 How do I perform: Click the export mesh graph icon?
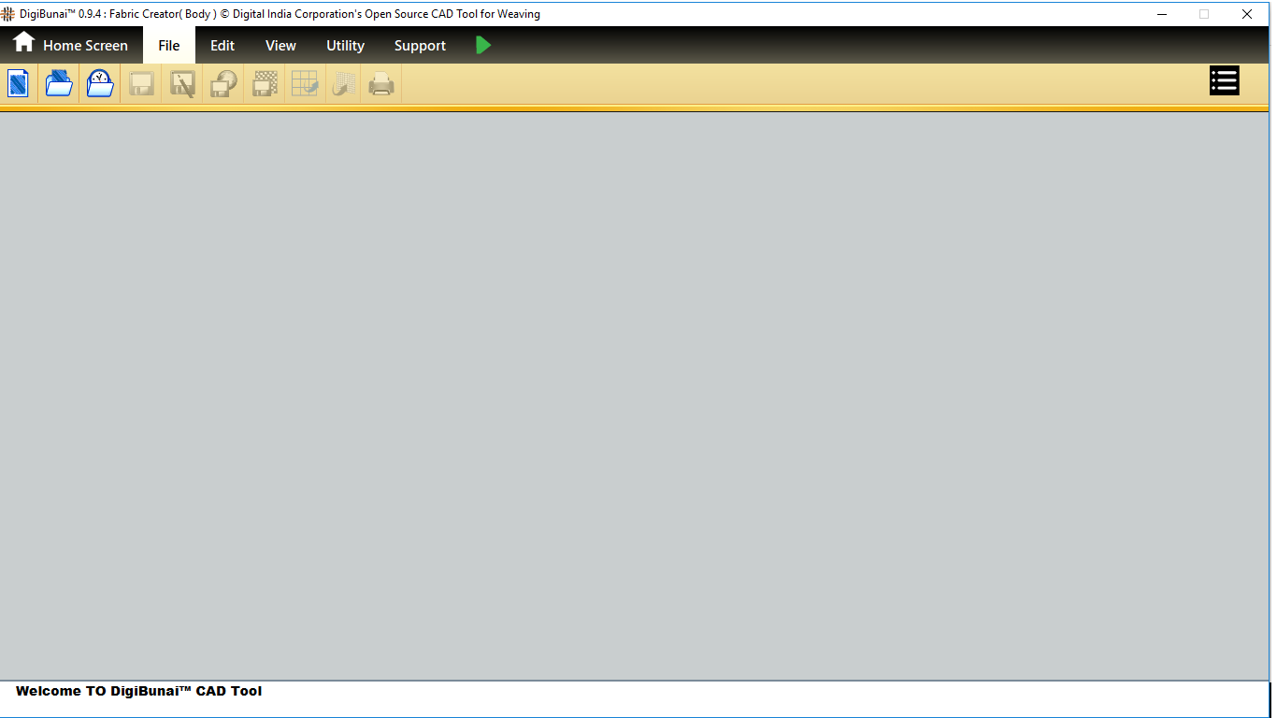[344, 84]
